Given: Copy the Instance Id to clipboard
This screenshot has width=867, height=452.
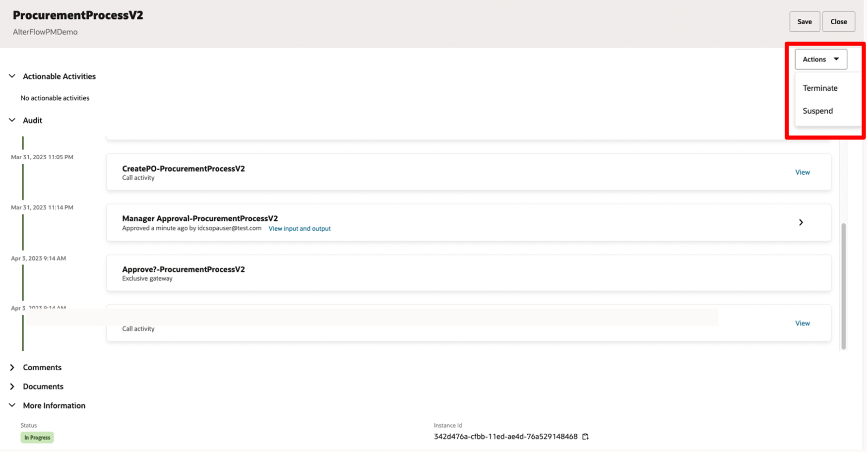Looking at the screenshot, I should 585,437.
